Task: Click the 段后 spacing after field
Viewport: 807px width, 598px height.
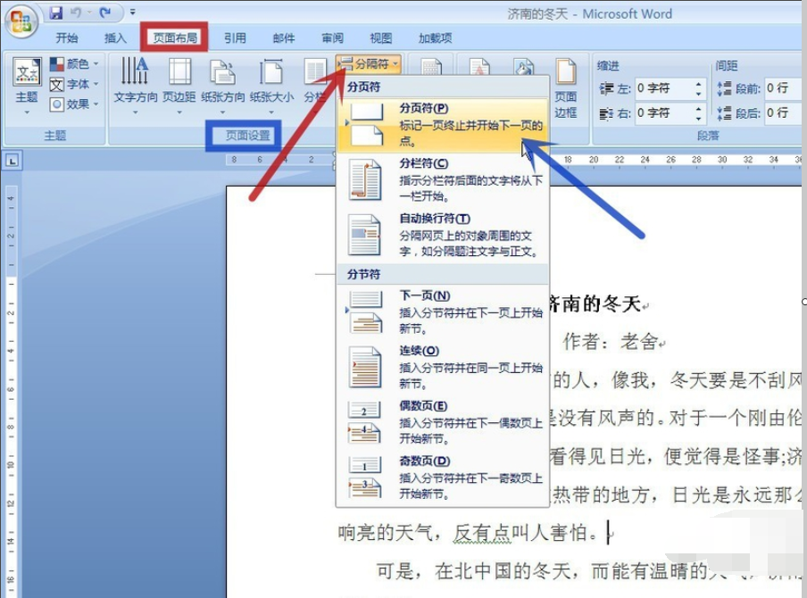Action: [785, 112]
